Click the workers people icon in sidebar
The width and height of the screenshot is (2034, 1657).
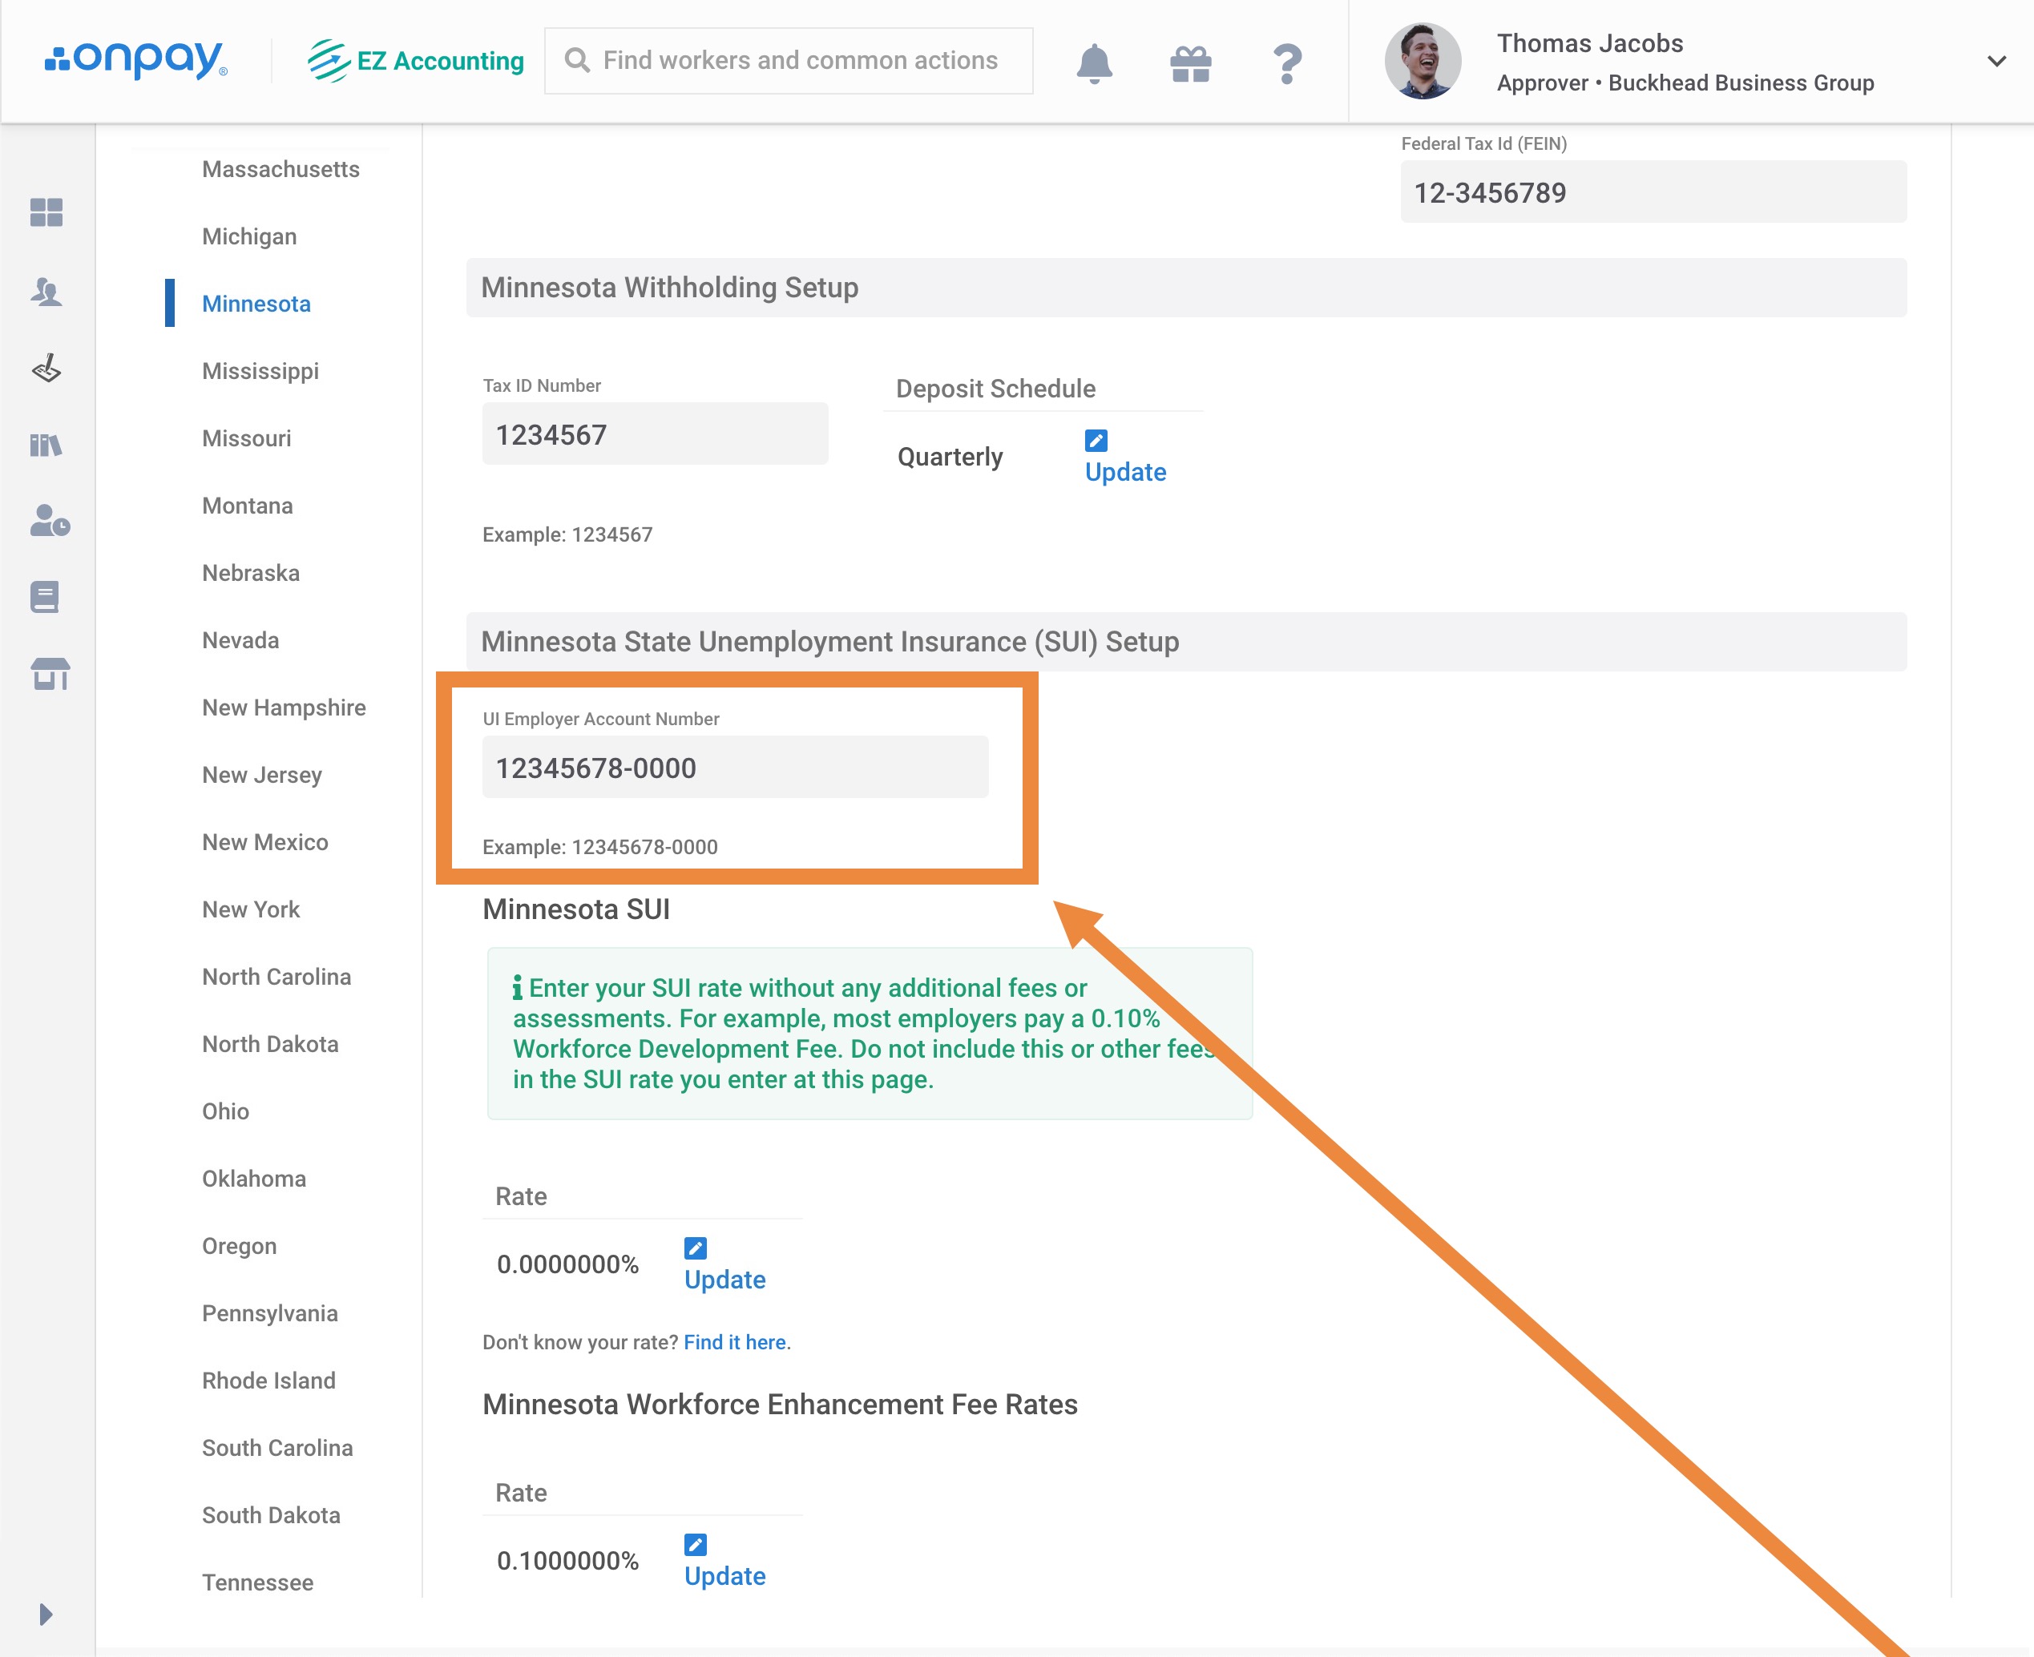pos(46,291)
